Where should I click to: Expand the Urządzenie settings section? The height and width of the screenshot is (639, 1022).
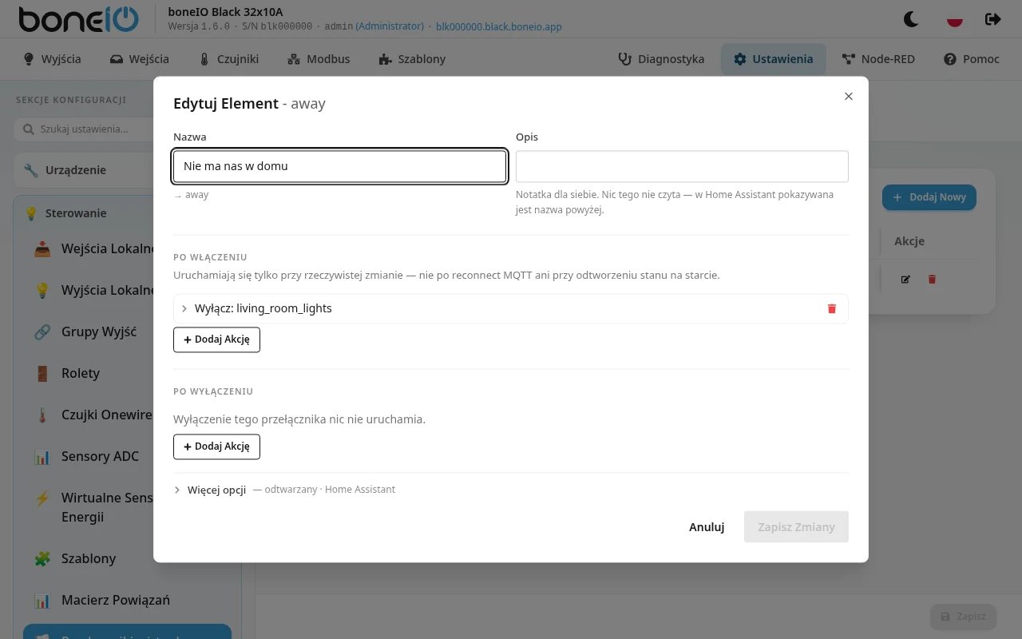click(x=84, y=170)
